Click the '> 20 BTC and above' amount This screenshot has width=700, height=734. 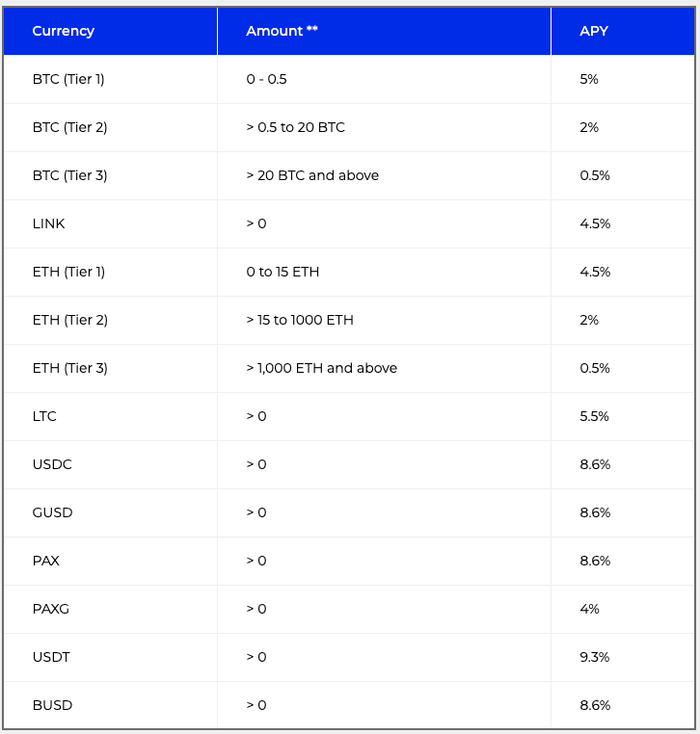coord(312,175)
